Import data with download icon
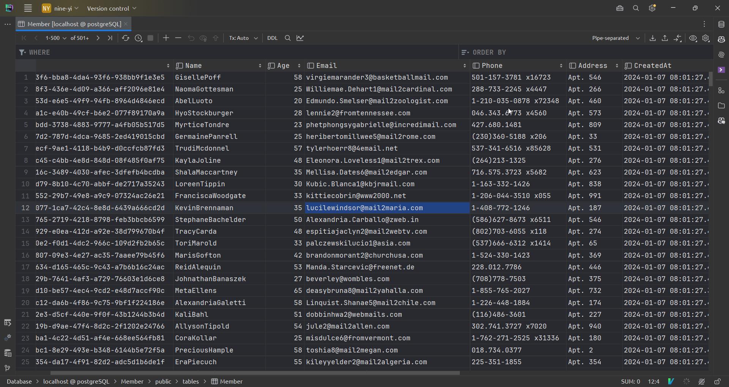Viewport: 729px width, 387px height. [653, 38]
